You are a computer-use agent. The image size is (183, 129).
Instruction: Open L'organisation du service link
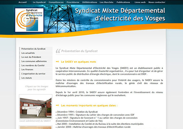[36, 74]
